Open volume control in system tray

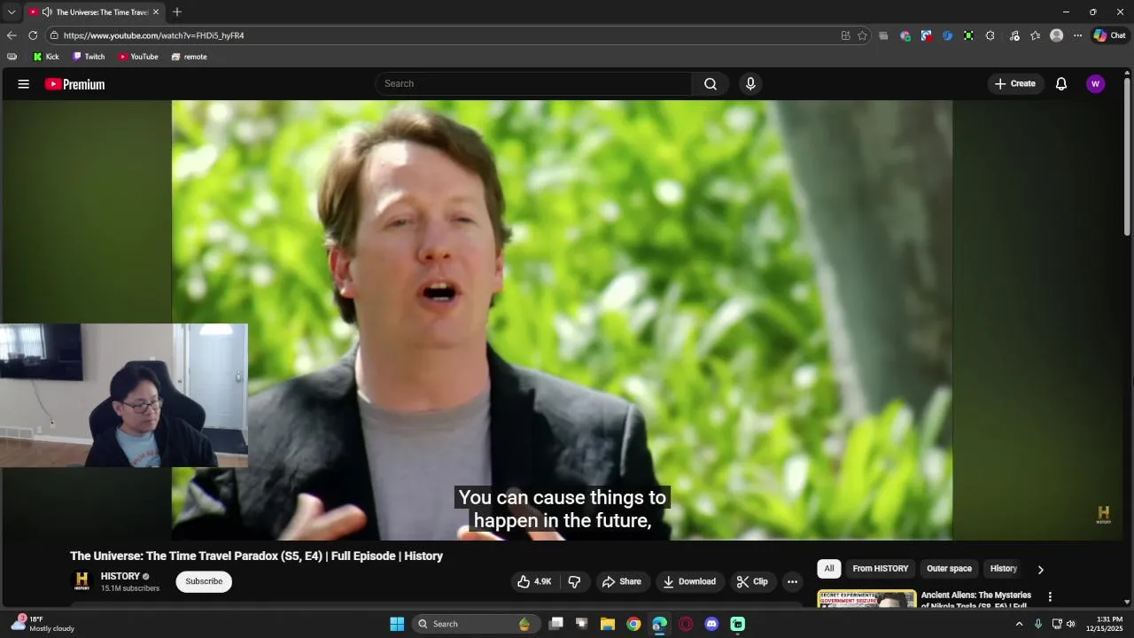(x=1071, y=624)
